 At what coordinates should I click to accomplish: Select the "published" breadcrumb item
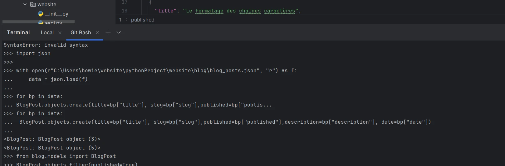point(143,20)
